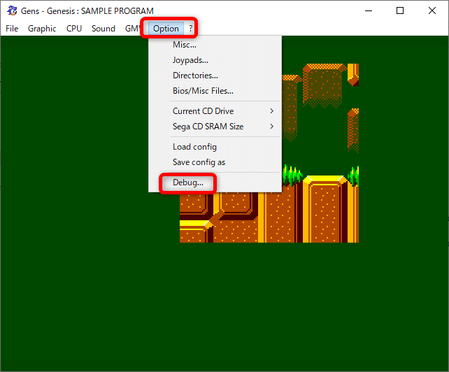
Task: Open the Debug... dialog
Action: [215, 183]
